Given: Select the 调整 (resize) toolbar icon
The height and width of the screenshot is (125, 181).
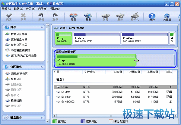Looking at the screenshot, I should point(73,17).
